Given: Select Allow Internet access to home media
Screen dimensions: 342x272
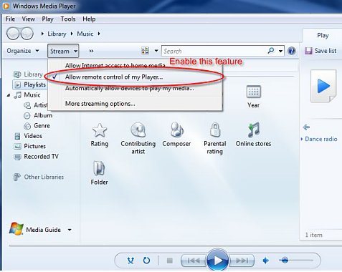Looking at the screenshot, I should [x=135, y=65].
